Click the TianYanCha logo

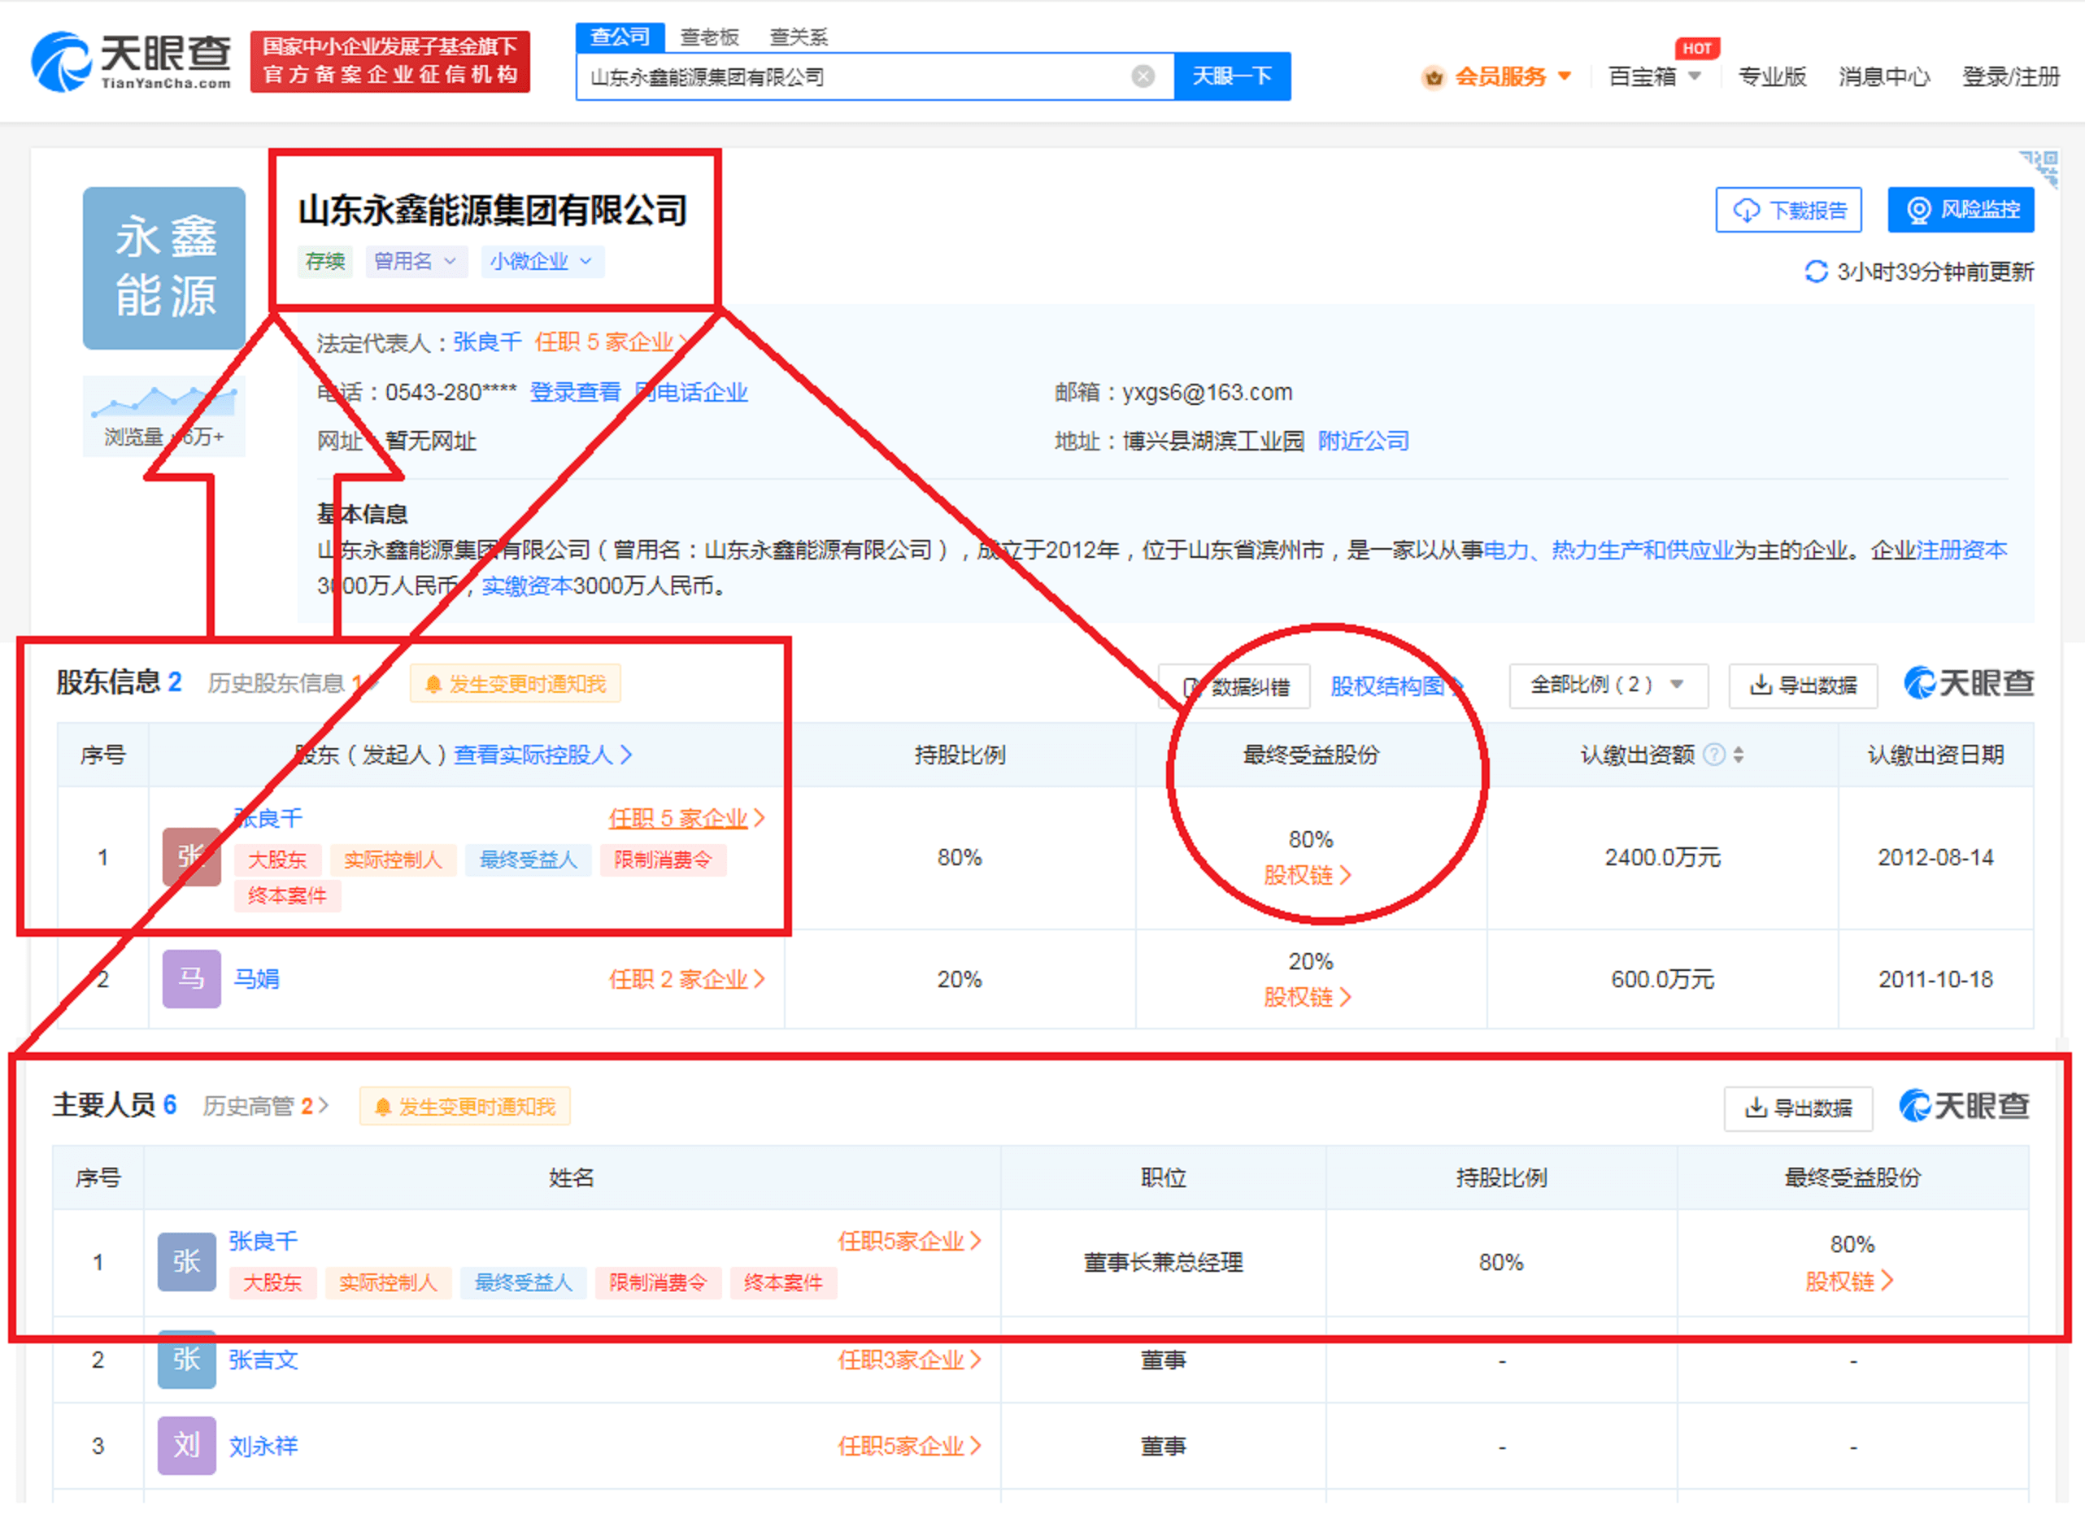click(130, 61)
